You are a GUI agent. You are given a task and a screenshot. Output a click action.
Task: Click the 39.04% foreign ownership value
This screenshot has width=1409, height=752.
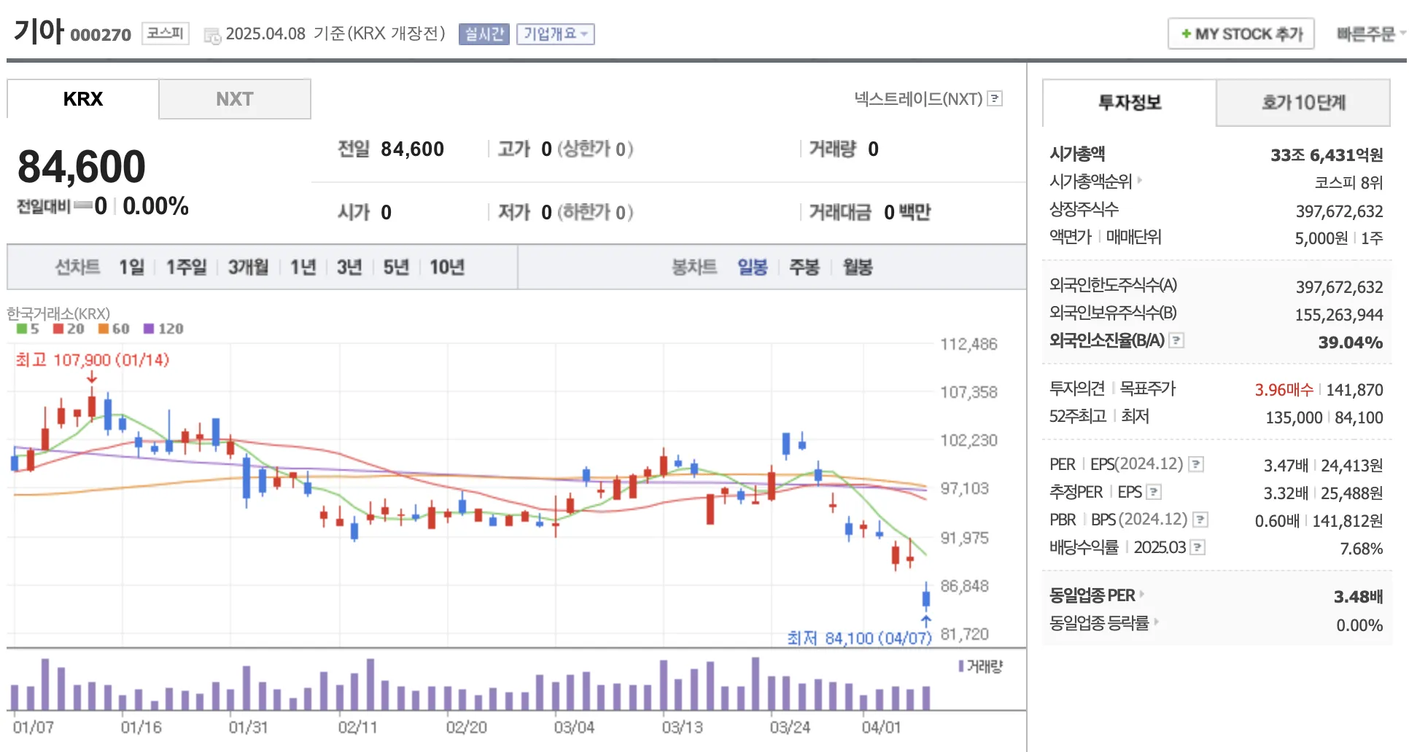(x=1350, y=342)
